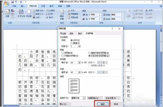Open the 水印 watermark option
Viewport: 163px width, 107px height.
click(x=72, y=11)
